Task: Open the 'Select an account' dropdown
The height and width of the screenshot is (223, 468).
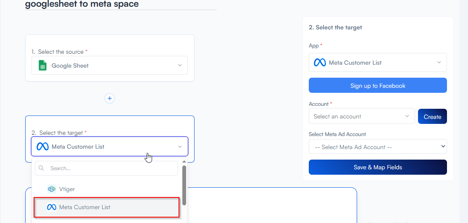Action: pos(361,116)
